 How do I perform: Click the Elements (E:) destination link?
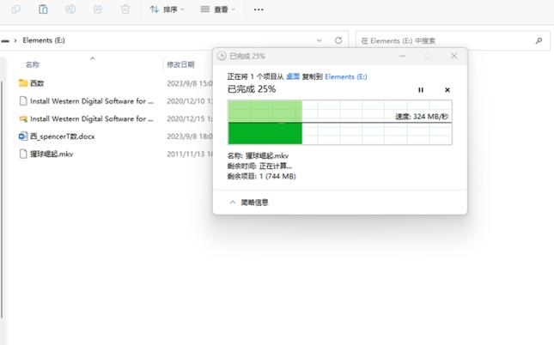[x=346, y=76]
